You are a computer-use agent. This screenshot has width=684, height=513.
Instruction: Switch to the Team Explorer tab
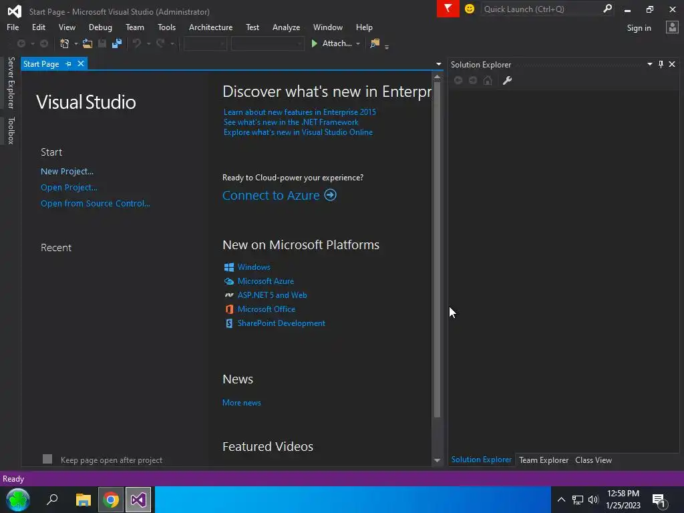click(544, 460)
